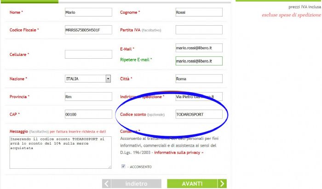The height and width of the screenshot is (189, 322).
Task: Select the empty Partita IVA field
Action: pos(199,30)
